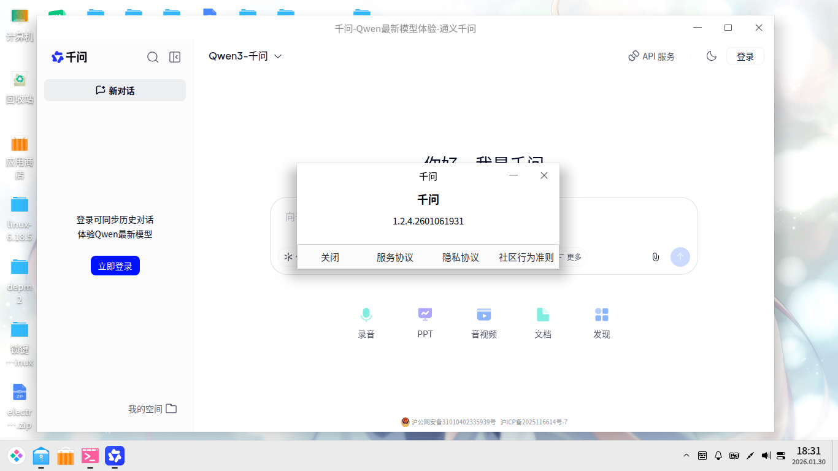Toggle dark mode with the moon icon
This screenshot has height=471, width=838.
711,56
